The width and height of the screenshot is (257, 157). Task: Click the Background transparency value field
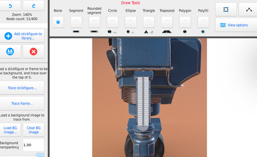click(x=33, y=145)
